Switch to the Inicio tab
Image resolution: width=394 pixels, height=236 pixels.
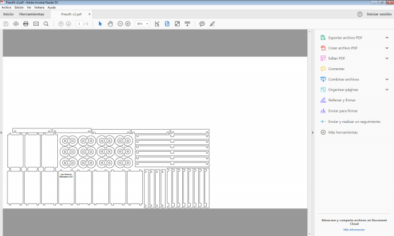(8, 14)
